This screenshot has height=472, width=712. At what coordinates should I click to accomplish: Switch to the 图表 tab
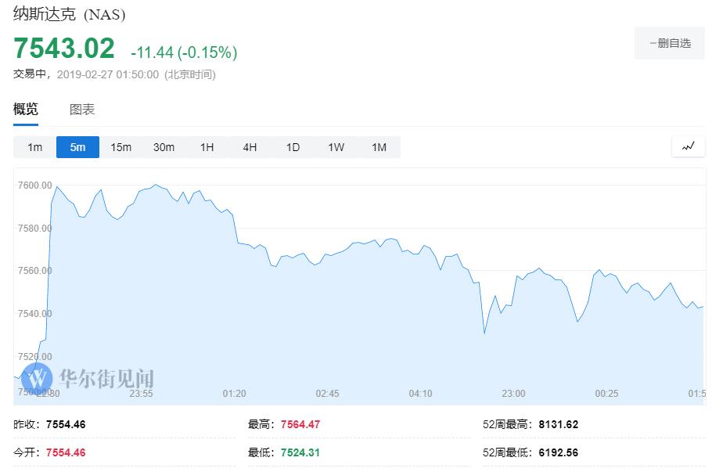82,110
